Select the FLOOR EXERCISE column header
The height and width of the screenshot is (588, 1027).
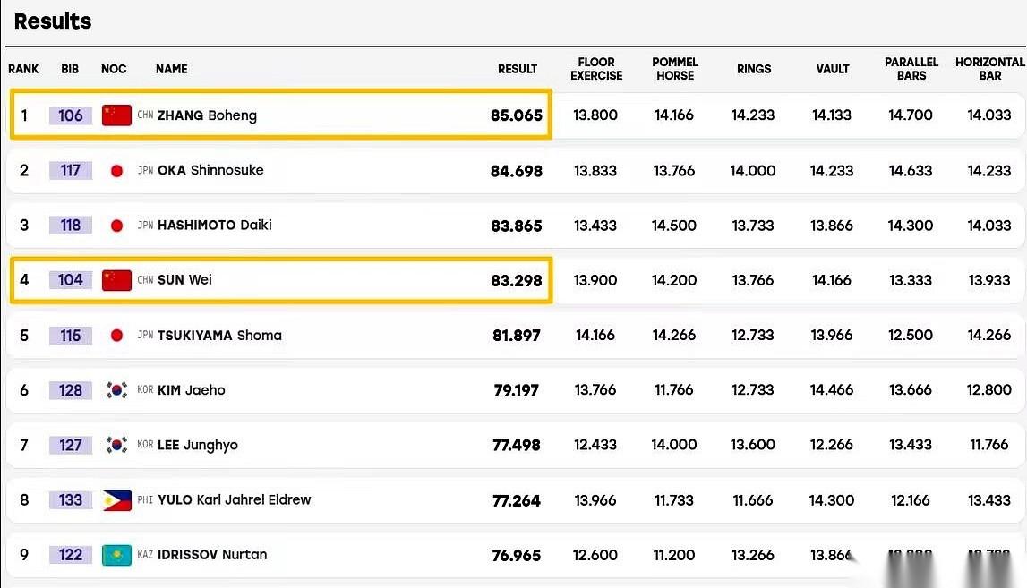[596, 69]
